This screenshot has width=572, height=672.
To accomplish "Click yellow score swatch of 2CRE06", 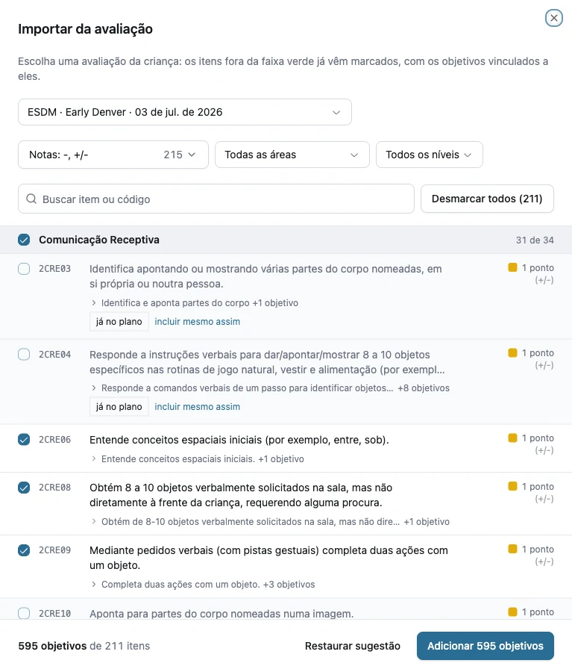I will click(x=512, y=438).
